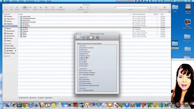Eject the NO NAME volume
The height and width of the screenshot is (109, 194).
click(15, 51)
